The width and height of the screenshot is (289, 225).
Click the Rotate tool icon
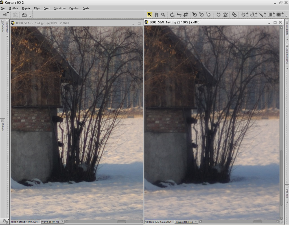click(172, 15)
